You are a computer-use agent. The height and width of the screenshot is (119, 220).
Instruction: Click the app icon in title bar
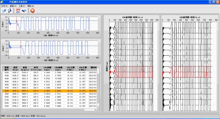point(2,2)
